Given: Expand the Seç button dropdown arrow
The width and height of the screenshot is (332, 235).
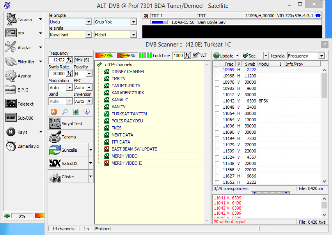Looking at the screenshot, I should click(x=266, y=56).
